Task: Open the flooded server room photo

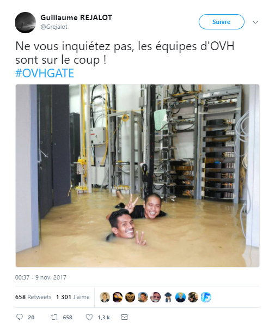Action: 138,175
